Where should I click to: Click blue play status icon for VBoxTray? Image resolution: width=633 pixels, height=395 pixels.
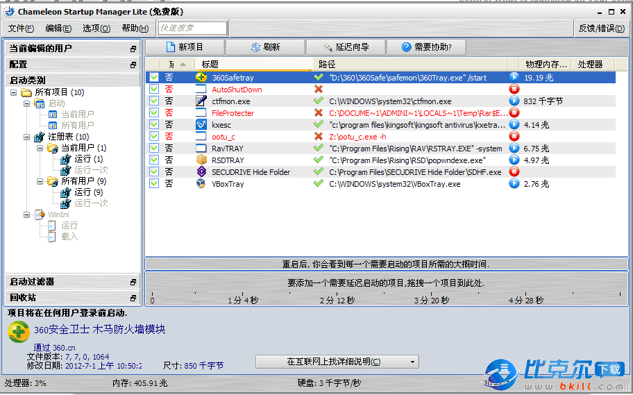pos(514,183)
